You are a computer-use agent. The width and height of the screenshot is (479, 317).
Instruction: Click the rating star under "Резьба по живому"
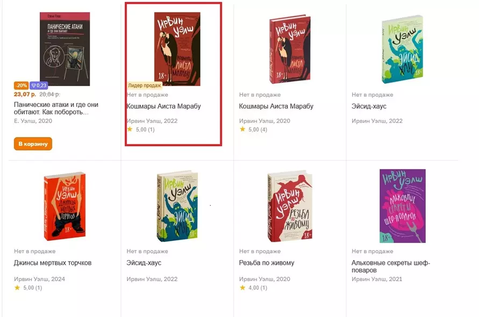pyautogui.click(x=242, y=287)
